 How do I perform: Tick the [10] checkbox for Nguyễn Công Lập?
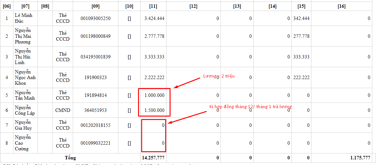click(x=129, y=110)
